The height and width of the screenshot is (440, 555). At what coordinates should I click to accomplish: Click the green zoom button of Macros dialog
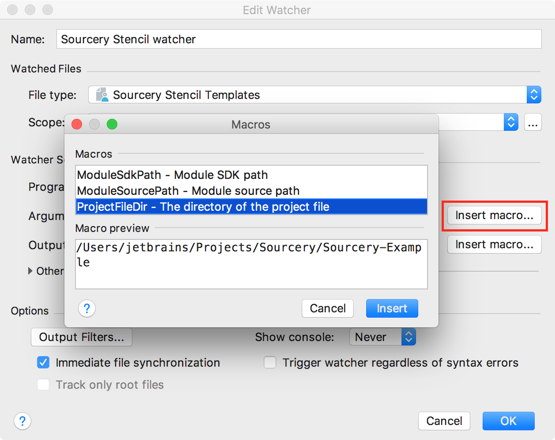112,124
